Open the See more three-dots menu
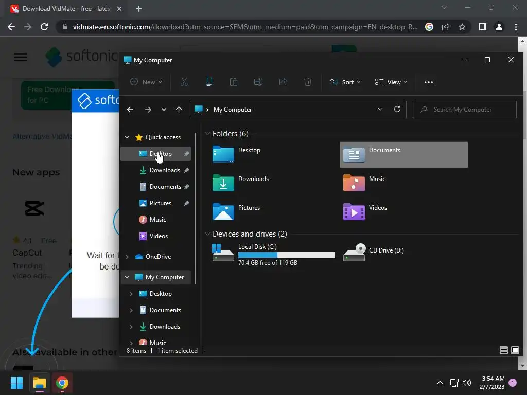This screenshot has width=527, height=395. click(x=429, y=82)
